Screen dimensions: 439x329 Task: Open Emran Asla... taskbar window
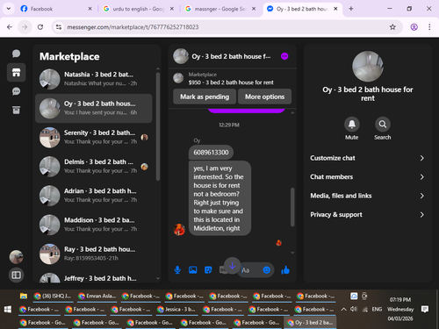(97, 296)
